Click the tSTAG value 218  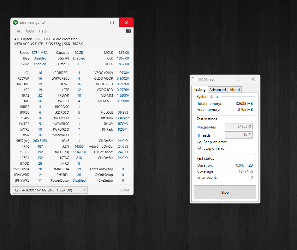[x=79, y=158]
